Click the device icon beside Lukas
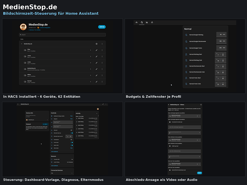The width and height of the screenshot is (247, 185). (x=25, y=63)
